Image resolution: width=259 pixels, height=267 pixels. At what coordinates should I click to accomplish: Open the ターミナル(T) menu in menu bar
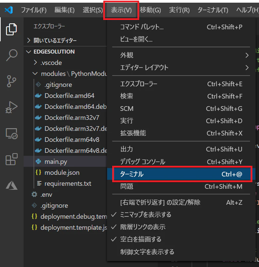tap(213, 10)
